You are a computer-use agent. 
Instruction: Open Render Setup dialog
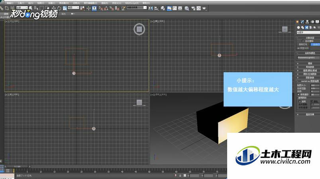193,8
